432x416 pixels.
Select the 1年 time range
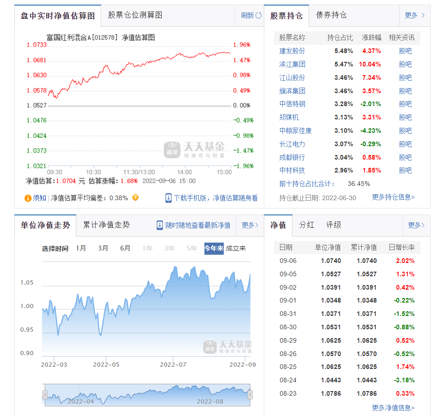click(x=147, y=248)
